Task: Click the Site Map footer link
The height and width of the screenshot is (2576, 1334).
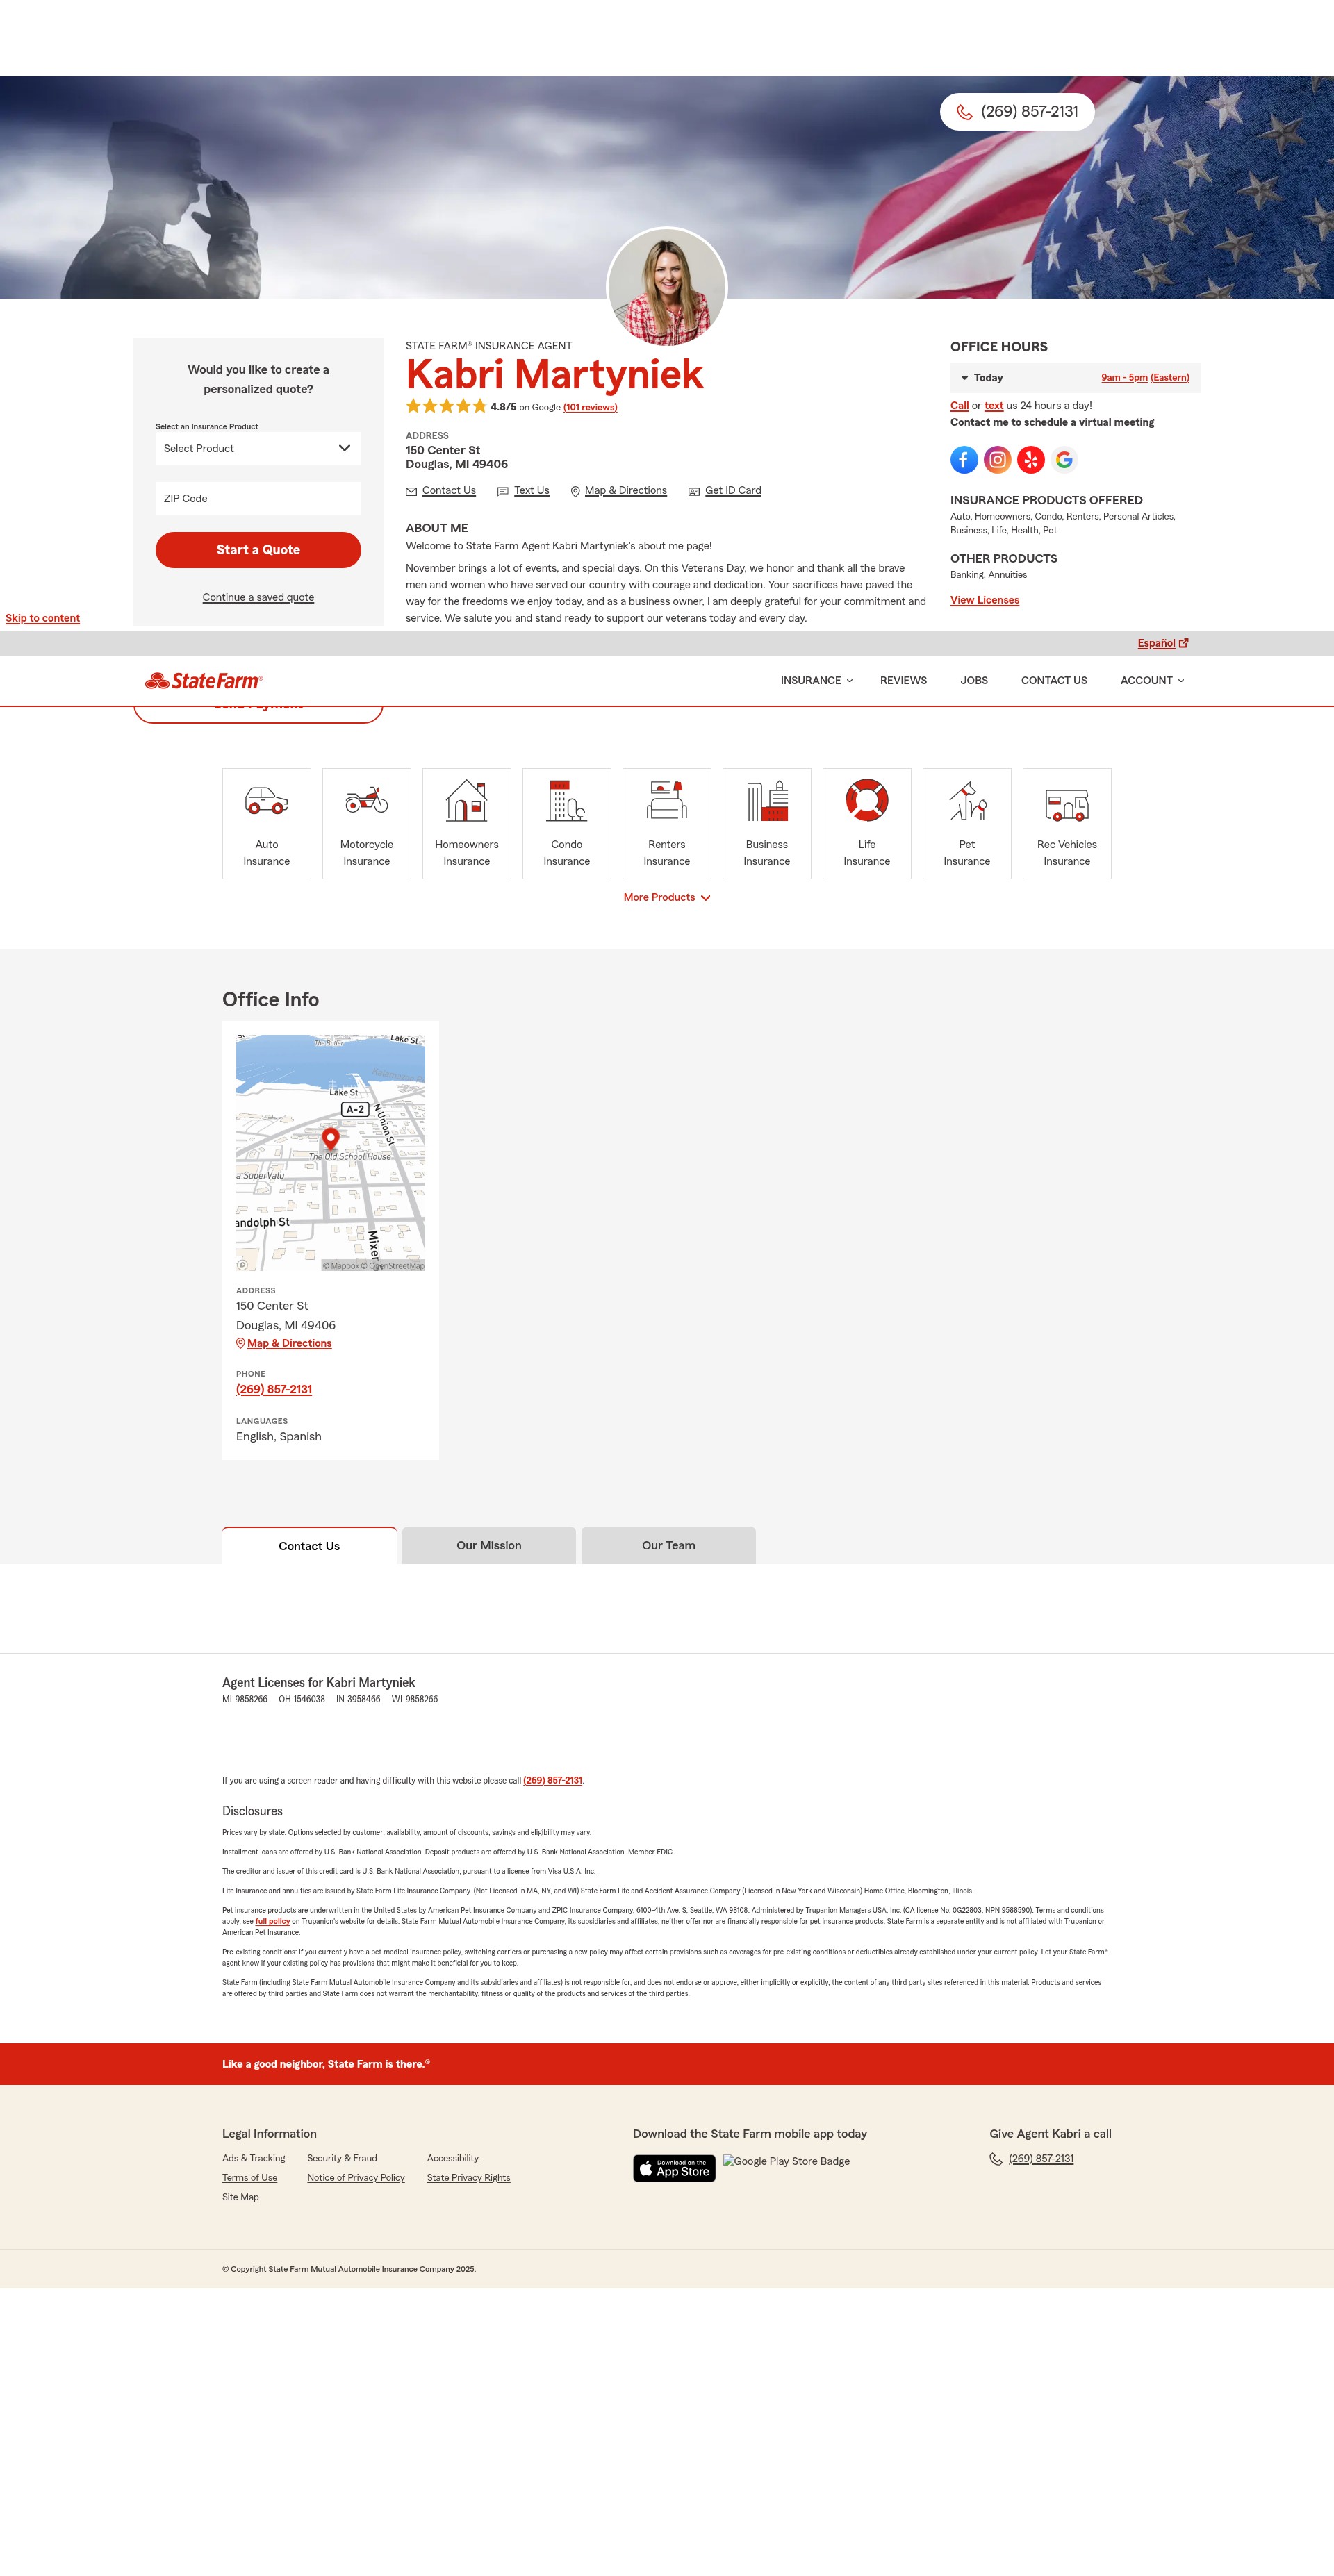Action: pyautogui.click(x=240, y=2197)
